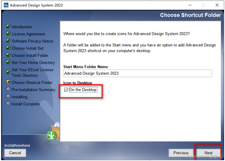Image resolution: width=225 pixels, height=161 pixels.
Task: Click Previous to go back a step
Action: (x=181, y=153)
